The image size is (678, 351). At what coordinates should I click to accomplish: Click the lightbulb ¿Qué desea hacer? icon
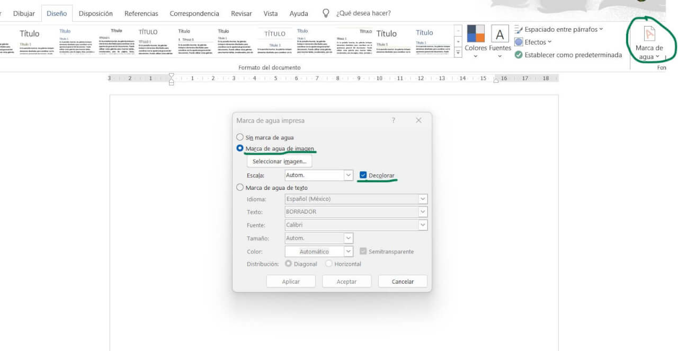coord(326,13)
